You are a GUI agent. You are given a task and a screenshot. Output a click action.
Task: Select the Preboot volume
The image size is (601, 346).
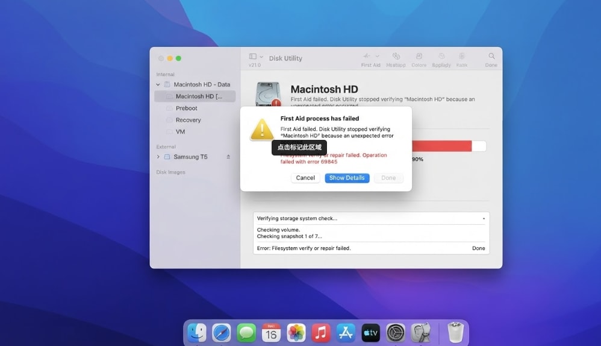coord(186,108)
